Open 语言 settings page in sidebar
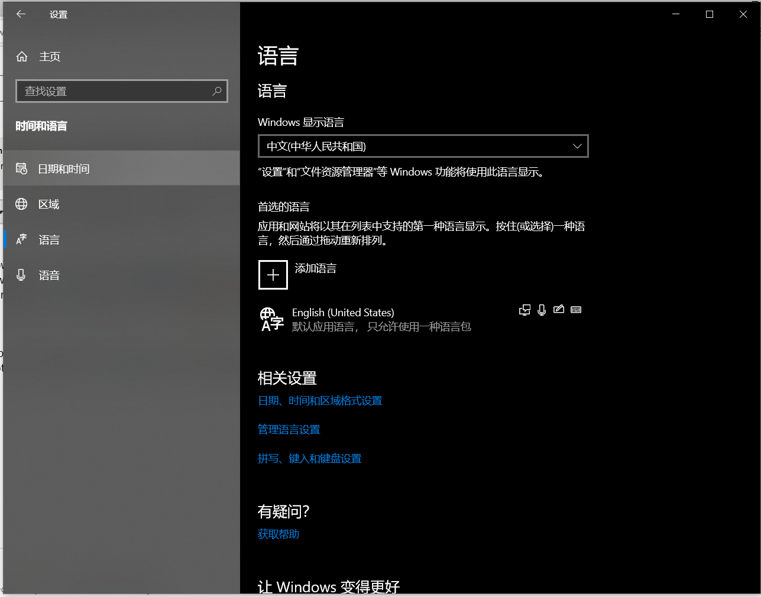 pos(122,239)
